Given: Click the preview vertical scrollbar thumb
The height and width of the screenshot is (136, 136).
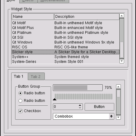Looking at the screenshot, I should (x=118, y=93).
